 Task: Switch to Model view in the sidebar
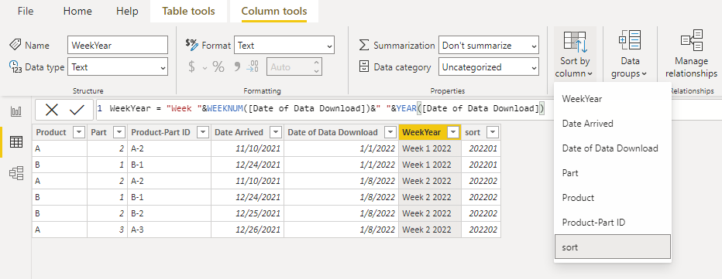tap(16, 173)
